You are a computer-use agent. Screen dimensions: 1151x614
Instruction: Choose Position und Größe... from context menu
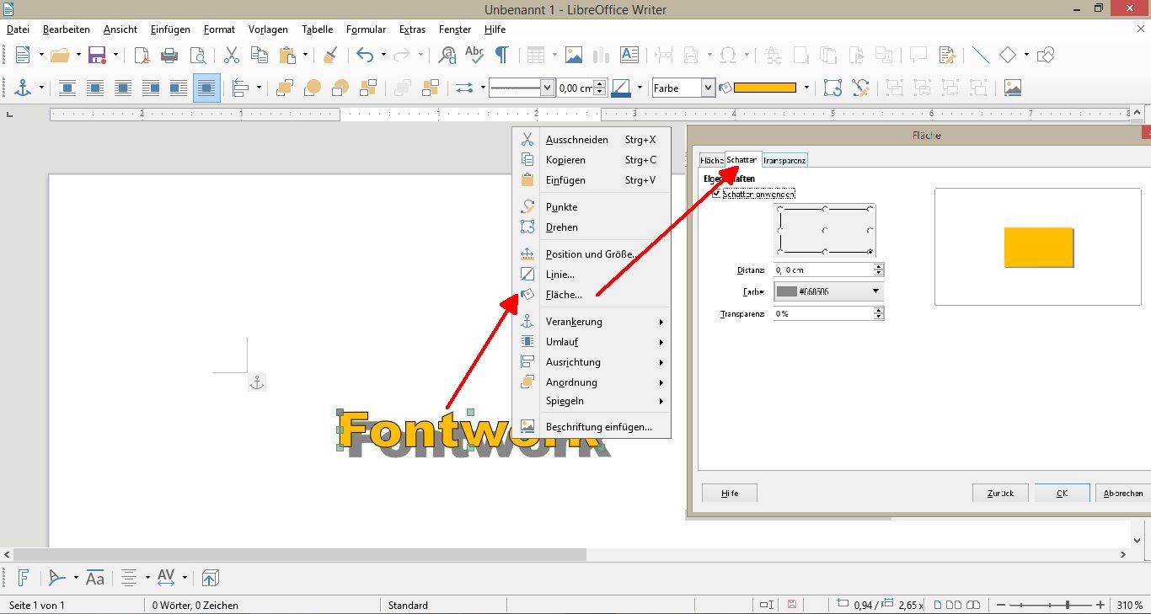tap(592, 254)
